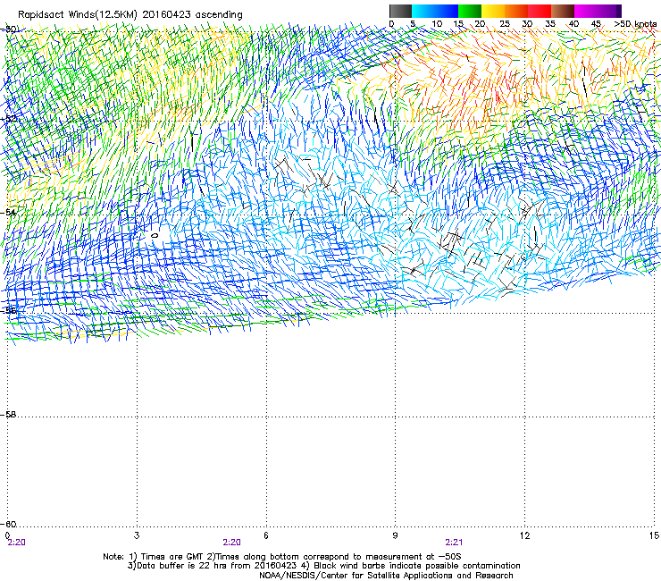Screen dimensions: 661x581
Task: Click the 'Data buffer is 22 hrs' note
Action: 324,566
